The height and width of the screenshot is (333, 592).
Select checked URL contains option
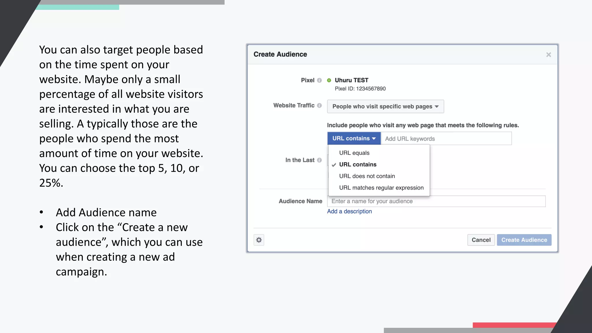379,164
